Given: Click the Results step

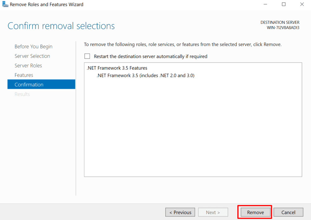Looking at the screenshot, I should tap(22, 94).
